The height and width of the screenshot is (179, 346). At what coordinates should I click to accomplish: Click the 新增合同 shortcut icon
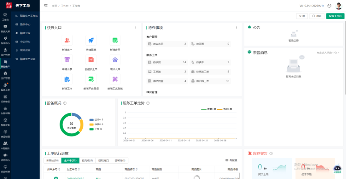point(115,40)
